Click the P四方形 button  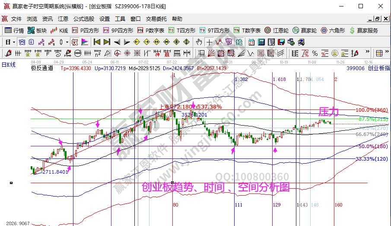click(x=86, y=30)
